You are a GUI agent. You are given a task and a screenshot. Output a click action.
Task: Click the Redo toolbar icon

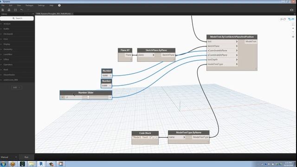pyautogui.click(x=28, y=10)
